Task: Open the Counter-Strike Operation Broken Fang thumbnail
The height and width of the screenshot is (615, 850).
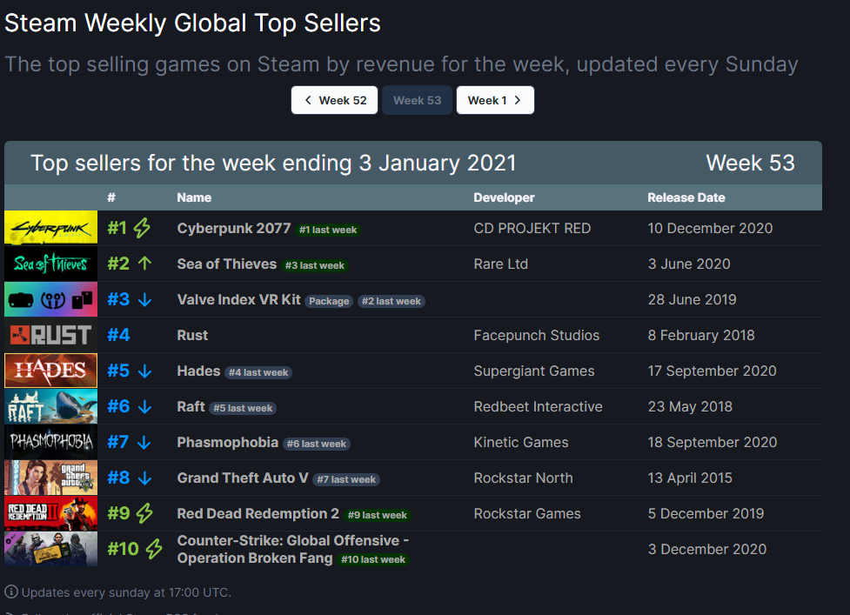Action: pyautogui.click(x=51, y=549)
